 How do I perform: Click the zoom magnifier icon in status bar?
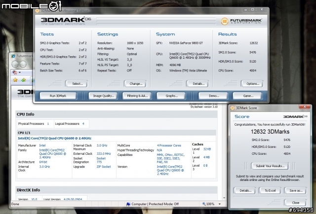[x=204, y=204]
